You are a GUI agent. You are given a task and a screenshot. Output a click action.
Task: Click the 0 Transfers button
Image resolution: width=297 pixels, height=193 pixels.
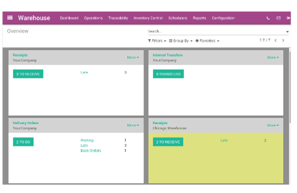pos(168,74)
